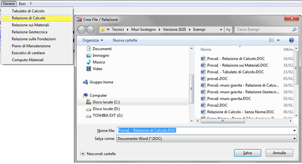The image size is (302, 164).
Task: Click Word icon of prova1.DOC
Action: tap(203, 79)
